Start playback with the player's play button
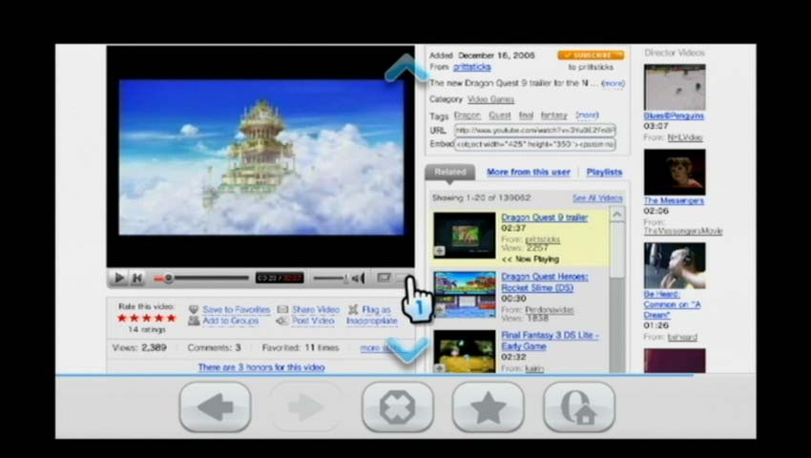Viewport: 811px width, 458px height. pyautogui.click(x=118, y=278)
